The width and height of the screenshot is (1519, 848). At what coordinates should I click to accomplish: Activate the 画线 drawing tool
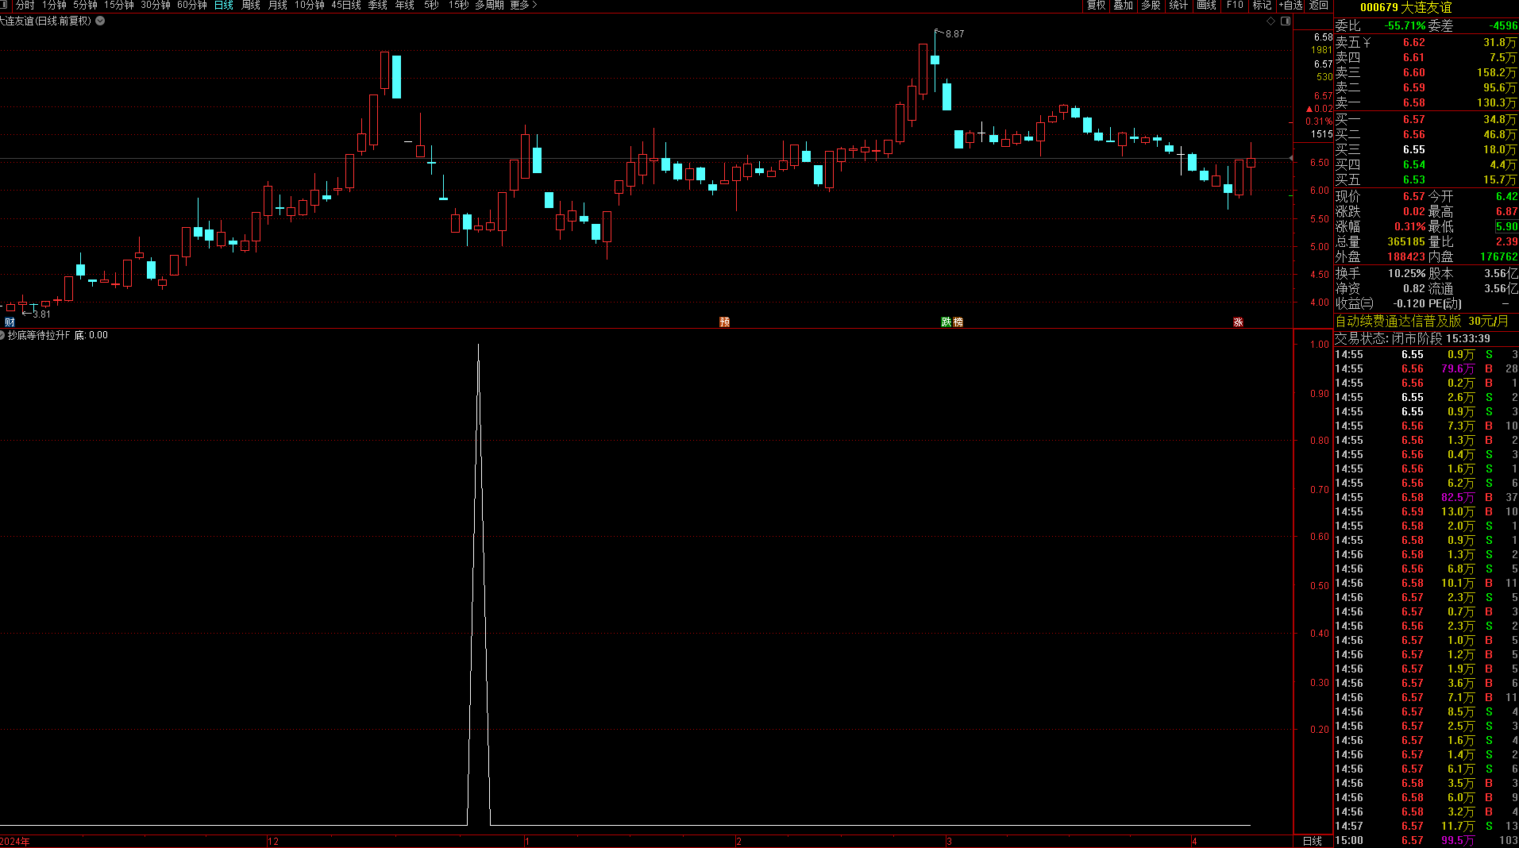(x=1207, y=5)
